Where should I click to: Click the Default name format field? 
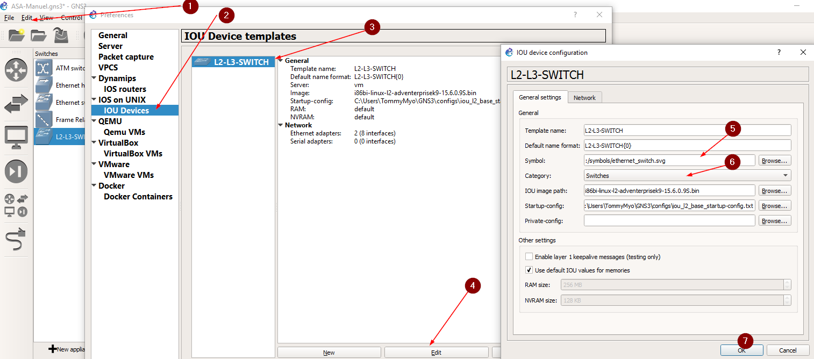(687, 145)
